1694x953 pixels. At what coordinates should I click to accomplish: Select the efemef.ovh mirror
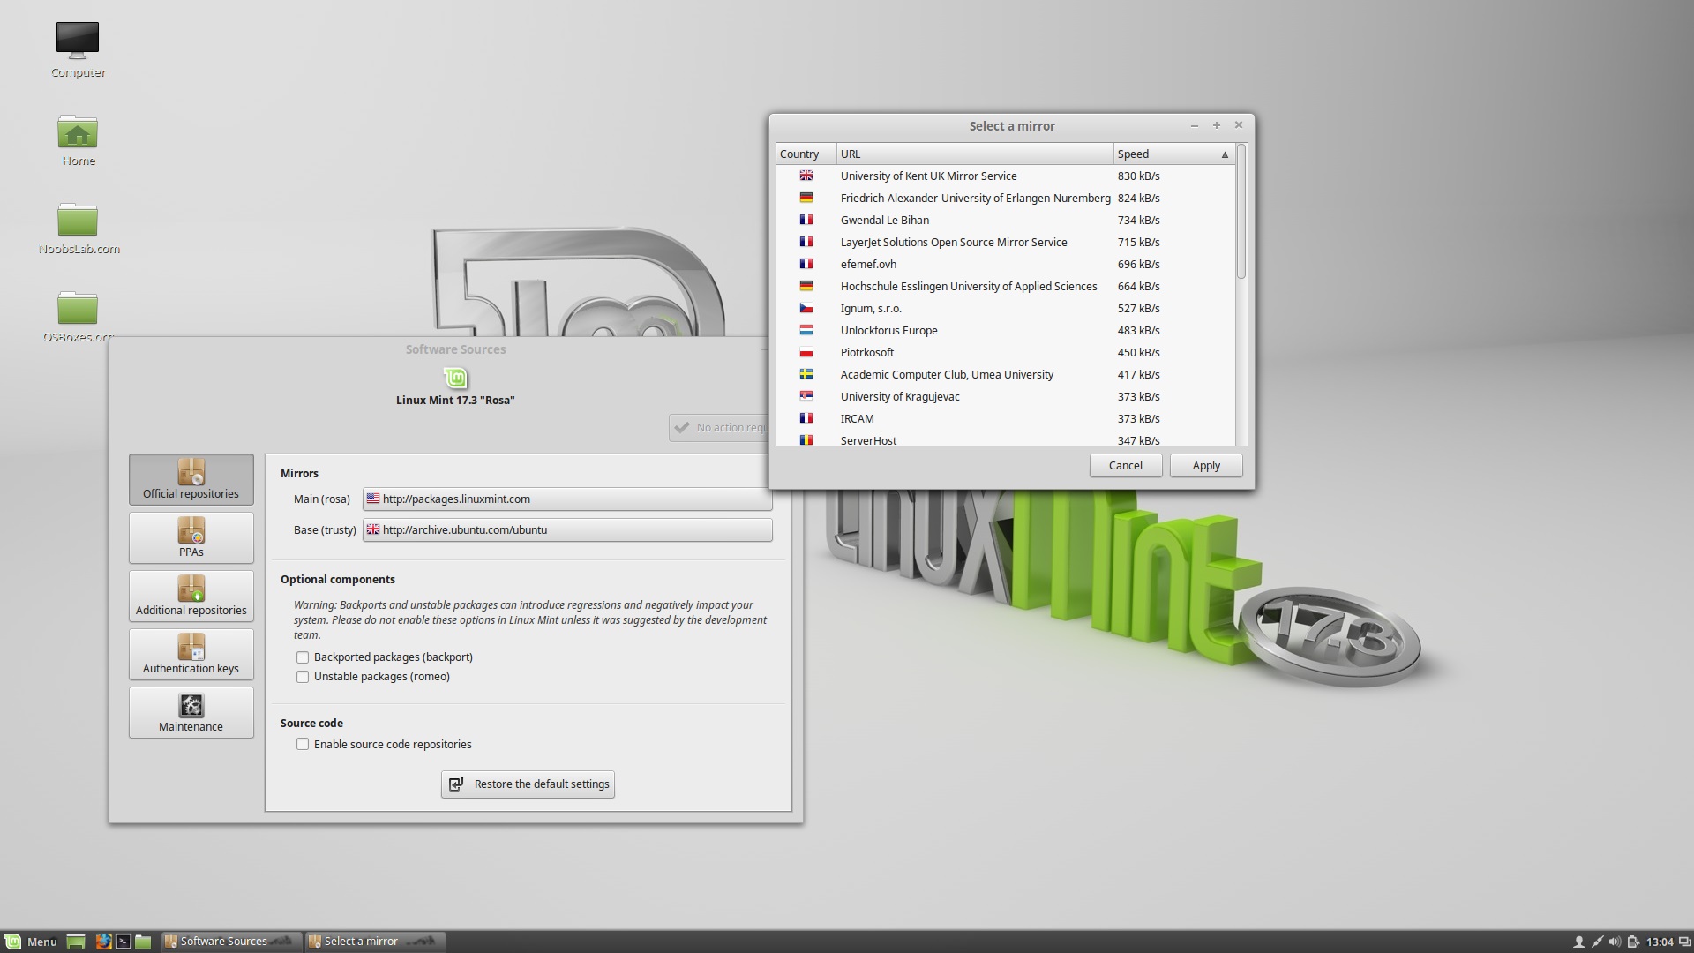pyautogui.click(x=1006, y=265)
